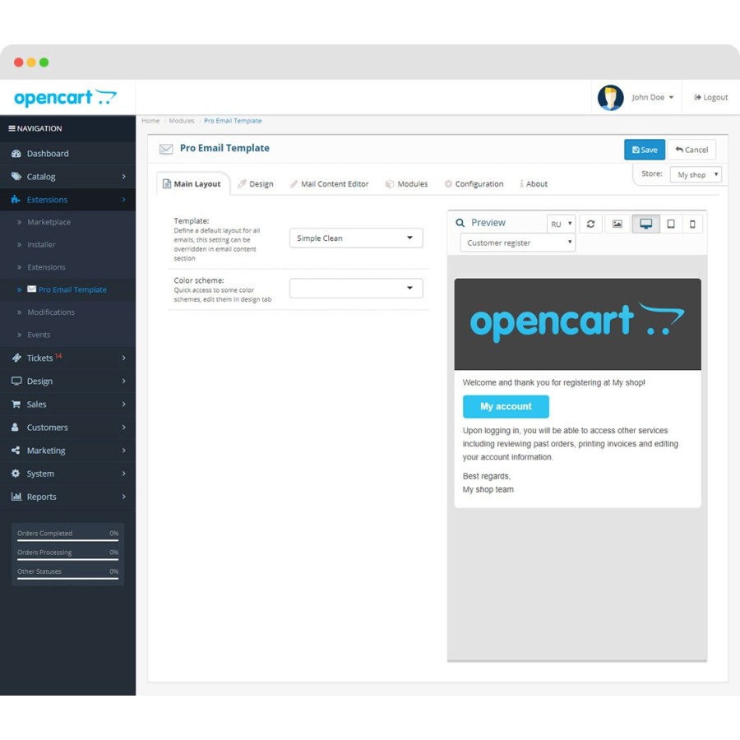Open the preview language RU dropdown

point(561,224)
